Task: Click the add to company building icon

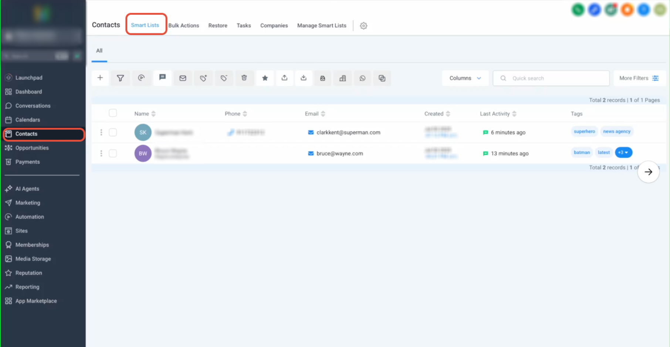Action: [343, 78]
